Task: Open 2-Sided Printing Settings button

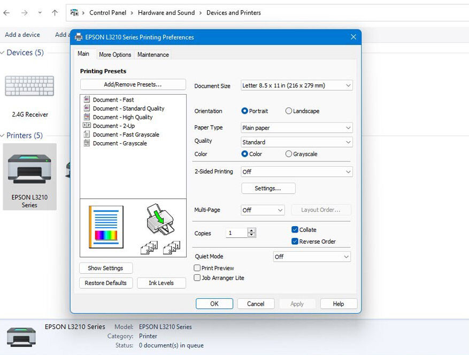Action: click(x=268, y=188)
